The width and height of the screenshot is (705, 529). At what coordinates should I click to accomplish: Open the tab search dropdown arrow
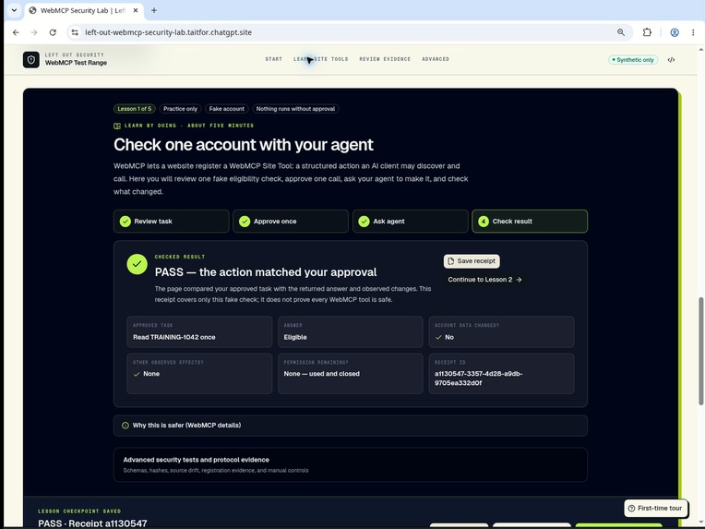tap(14, 10)
